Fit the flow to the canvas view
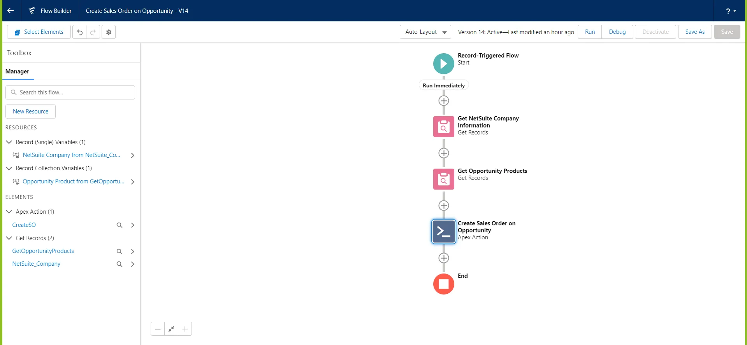Screen dimensions: 747x345 click(171, 329)
